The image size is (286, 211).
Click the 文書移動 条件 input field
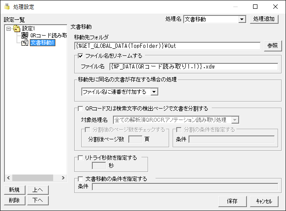tap(185, 187)
